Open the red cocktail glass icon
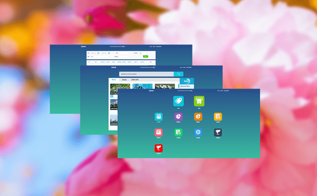Viewport: 317px width, 196px height. click(x=159, y=148)
